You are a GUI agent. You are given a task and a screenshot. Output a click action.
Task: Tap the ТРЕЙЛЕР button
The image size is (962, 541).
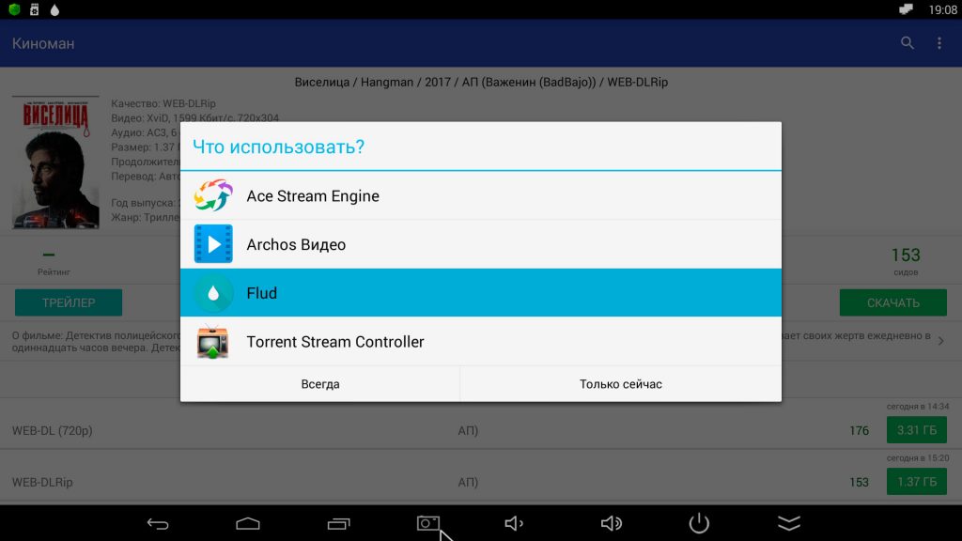[68, 302]
